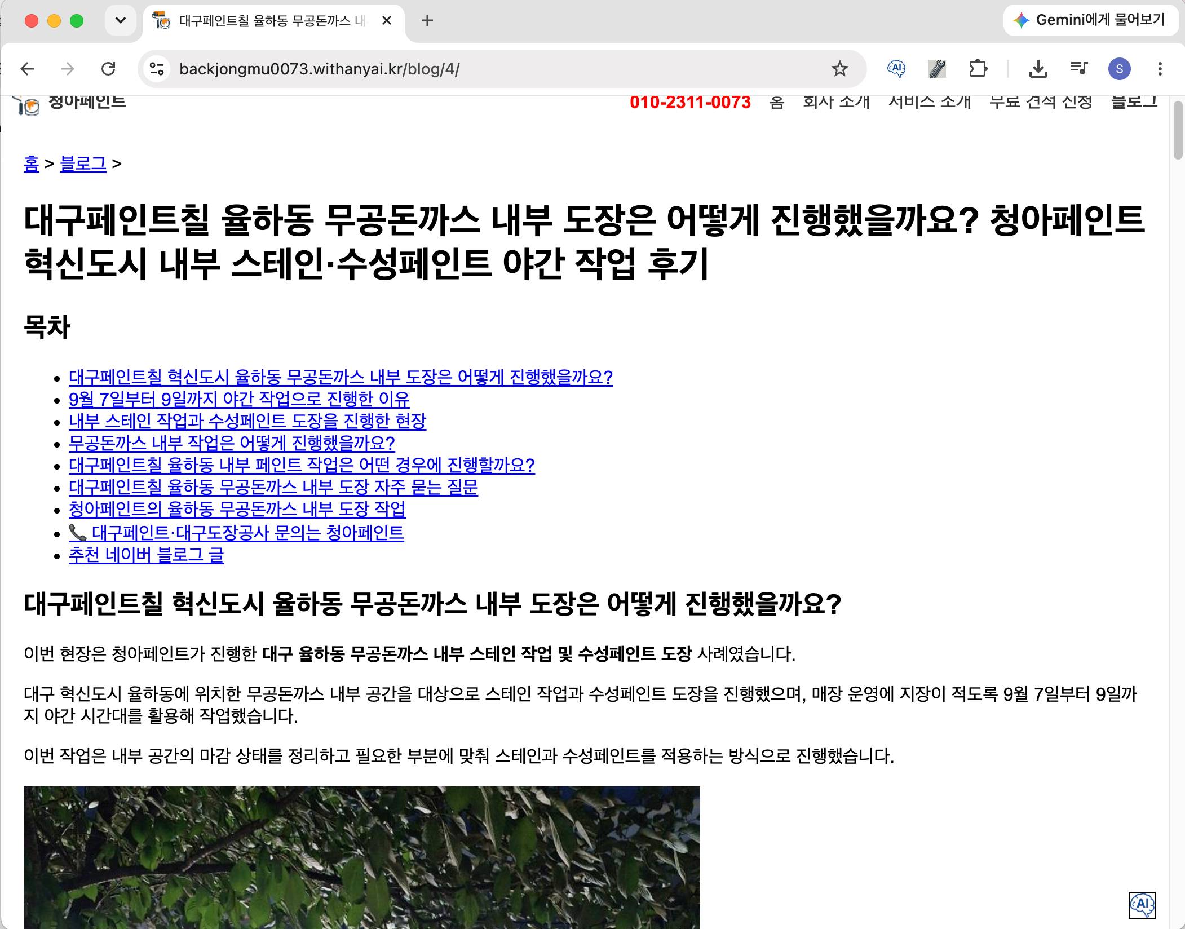Open 회사 소개 navigation item
The height and width of the screenshot is (929, 1185).
[837, 102]
